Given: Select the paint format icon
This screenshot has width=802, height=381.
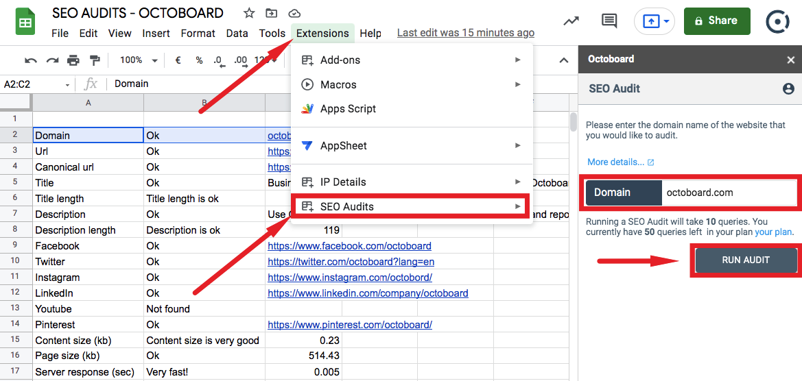Looking at the screenshot, I should tap(95, 60).
